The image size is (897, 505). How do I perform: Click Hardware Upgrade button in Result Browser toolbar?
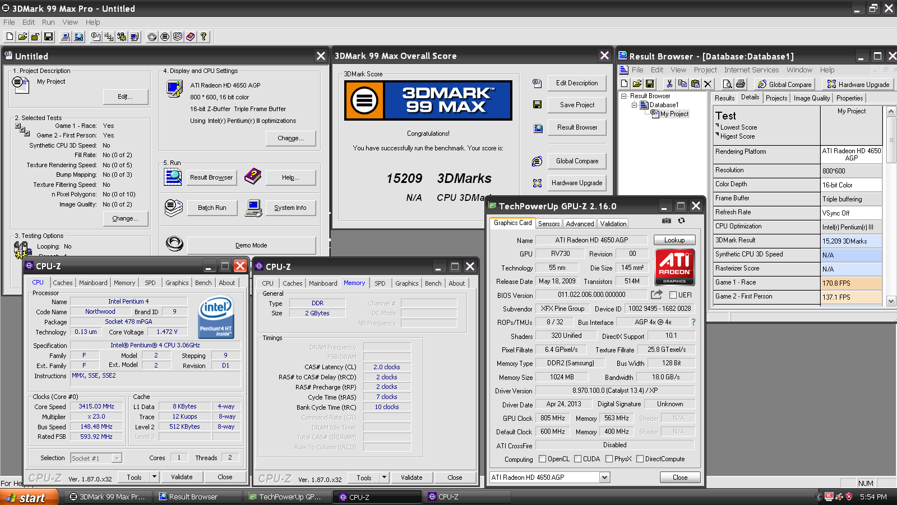tap(858, 84)
